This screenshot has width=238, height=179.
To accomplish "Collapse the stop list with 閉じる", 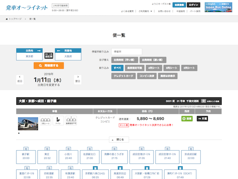I will (x=119, y=139).
